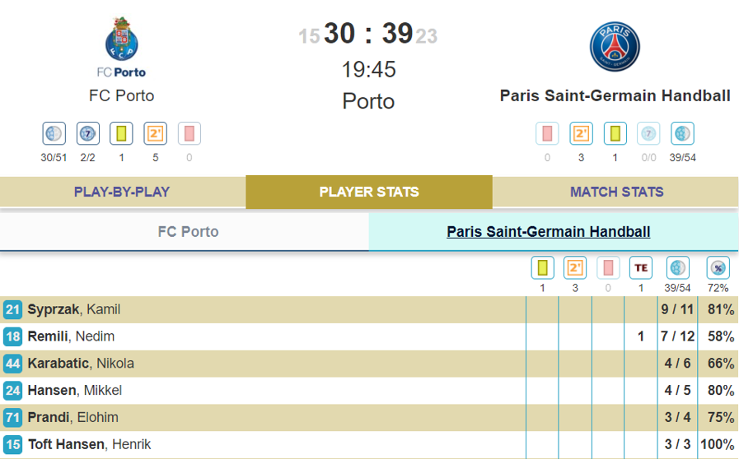Select the Paris Saint-Germain Handball team tab
The width and height of the screenshot is (739, 459).
point(548,232)
